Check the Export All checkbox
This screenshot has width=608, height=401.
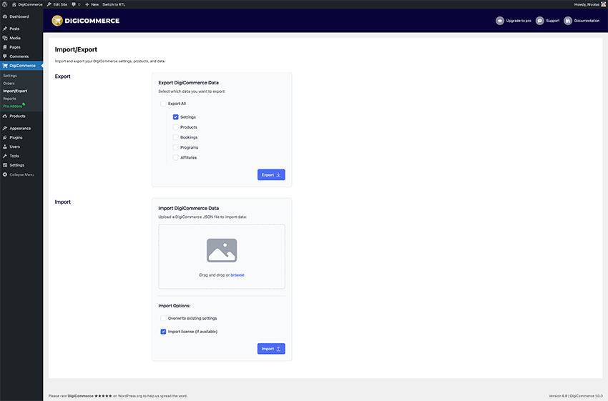click(163, 104)
